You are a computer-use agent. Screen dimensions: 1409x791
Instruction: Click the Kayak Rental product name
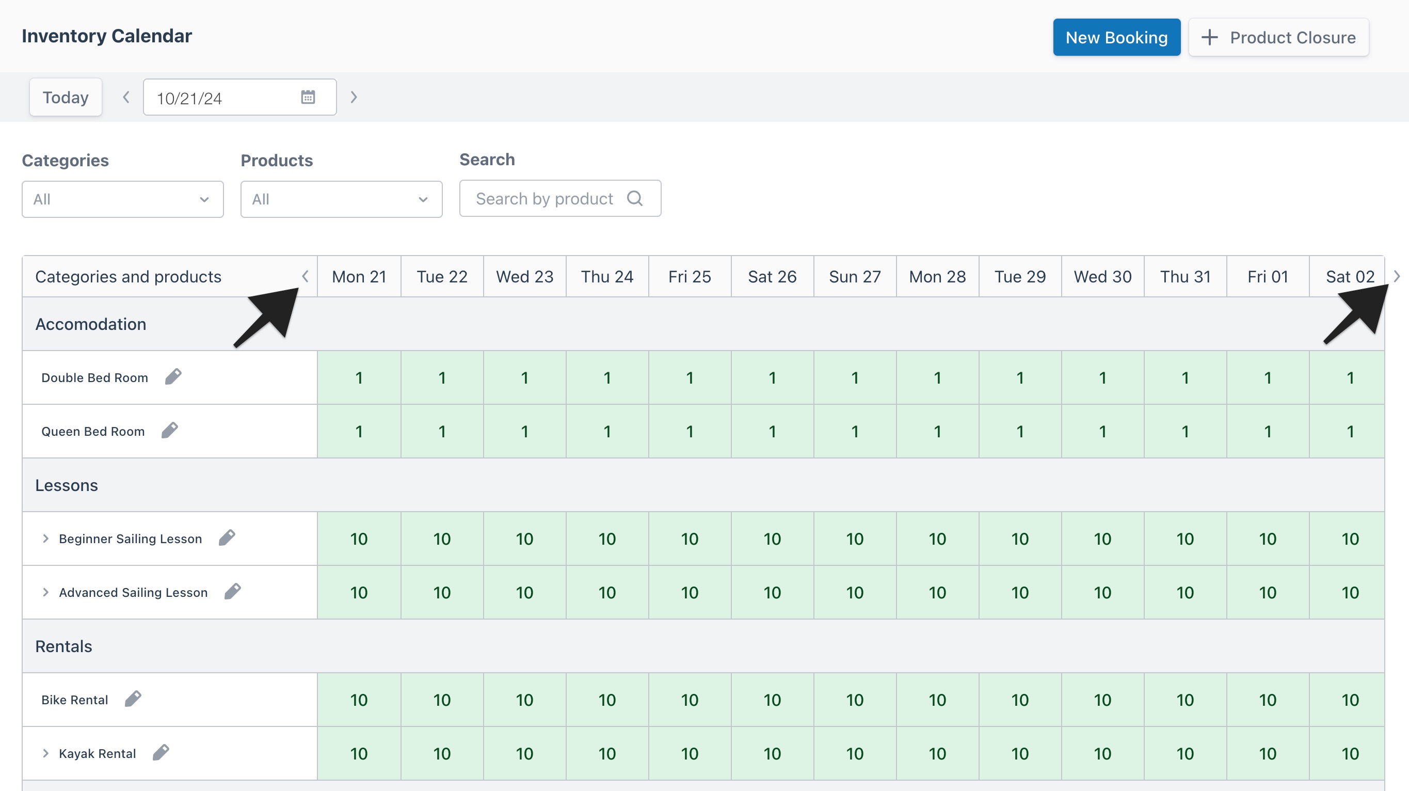[98, 753]
